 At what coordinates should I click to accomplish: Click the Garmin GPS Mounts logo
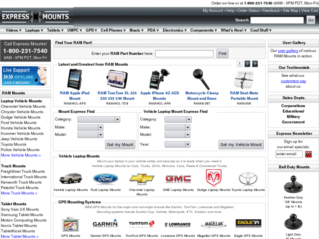click(x=105, y=225)
